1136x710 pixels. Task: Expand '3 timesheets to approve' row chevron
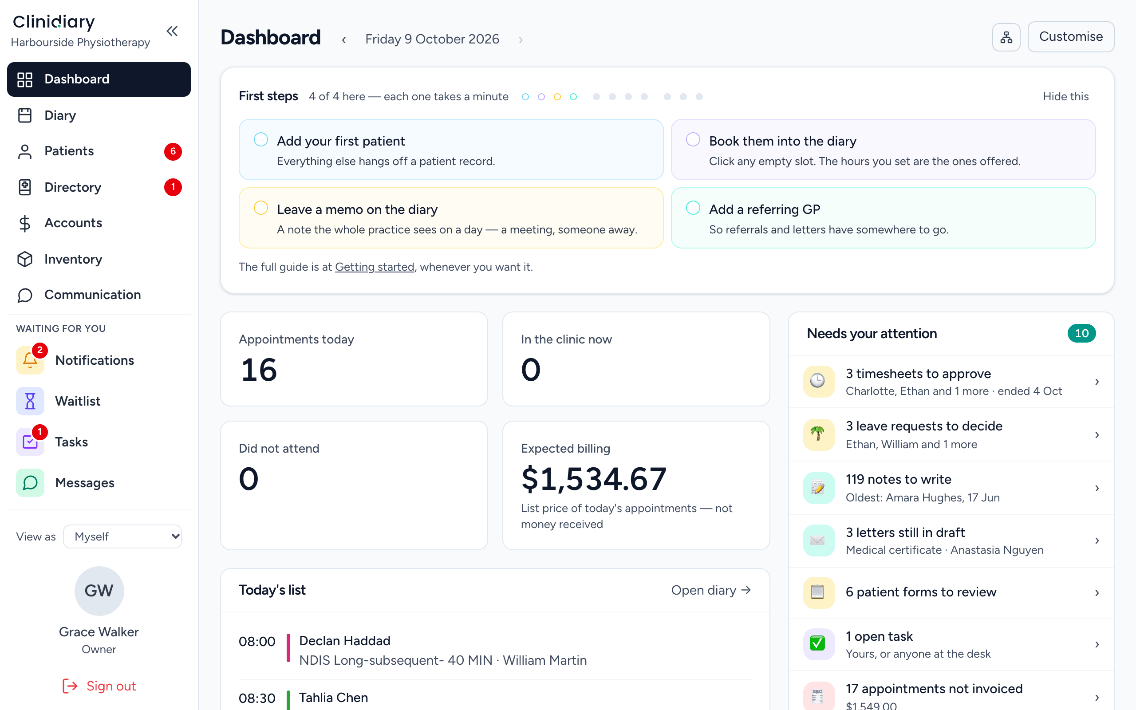pos(1097,382)
